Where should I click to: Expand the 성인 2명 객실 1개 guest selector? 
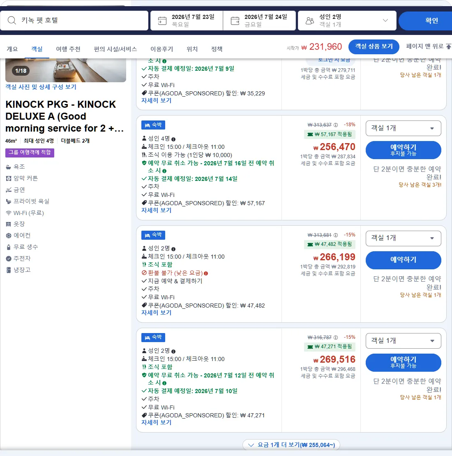(347, 21)
